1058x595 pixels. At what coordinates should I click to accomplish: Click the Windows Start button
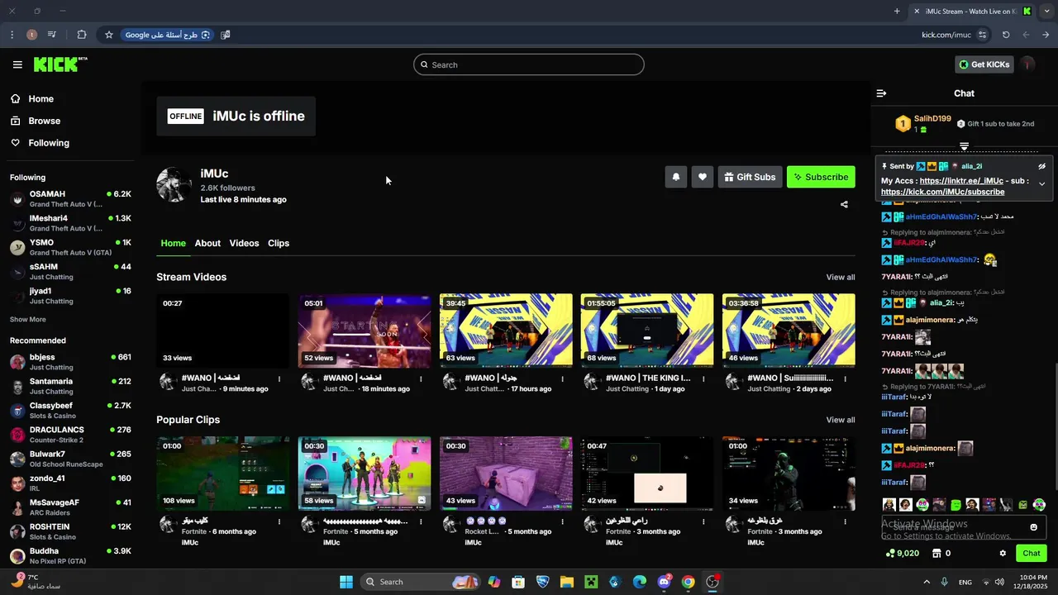point(346,582)
